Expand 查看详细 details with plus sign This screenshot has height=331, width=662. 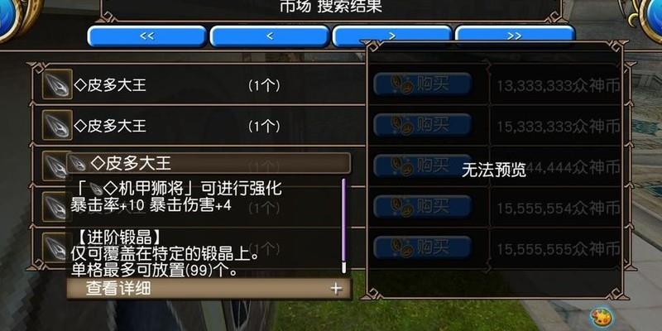coord(336,289)
